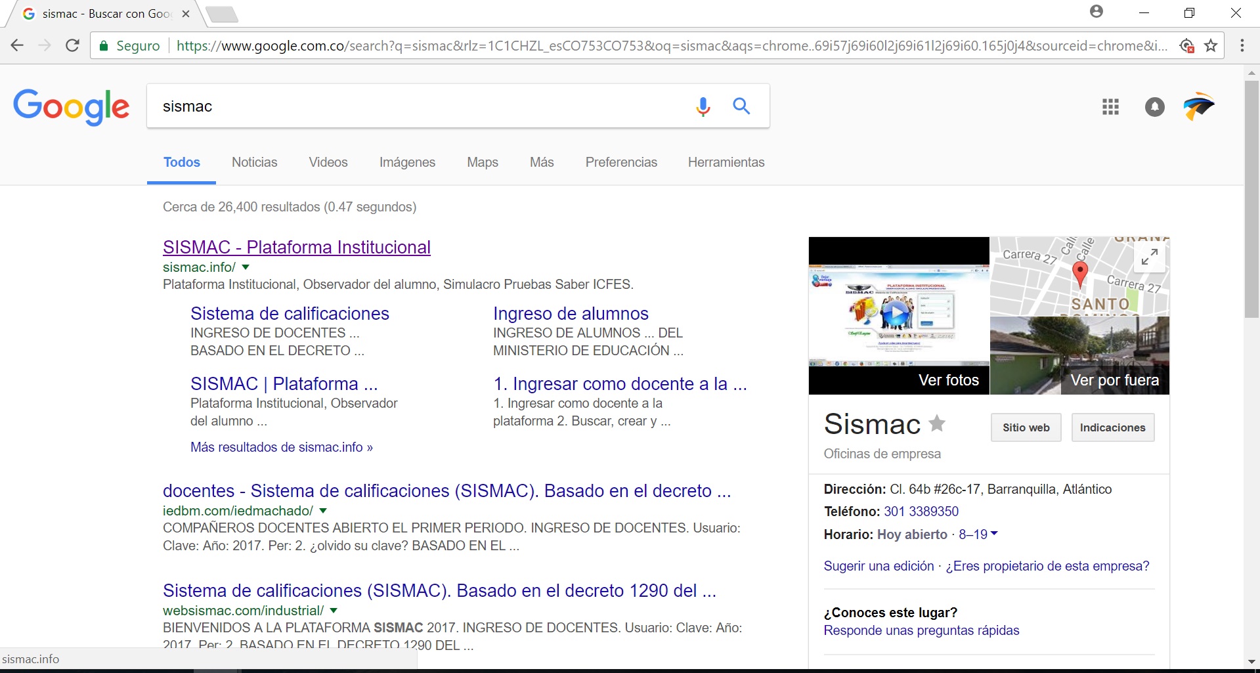This screenshot has height=673, width=1260.
Task: Reload the page
Action: click(73, 46)
